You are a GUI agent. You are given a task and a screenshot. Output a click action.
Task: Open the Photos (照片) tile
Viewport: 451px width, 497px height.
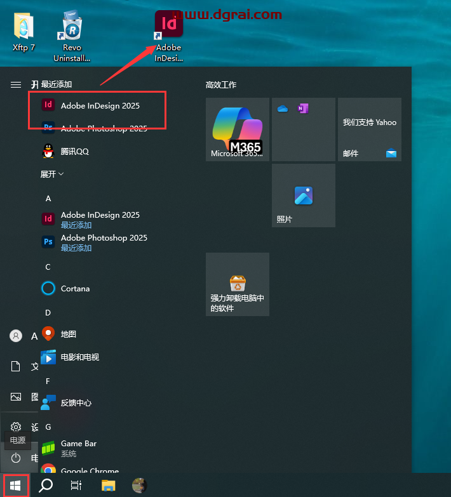[303, 195]
